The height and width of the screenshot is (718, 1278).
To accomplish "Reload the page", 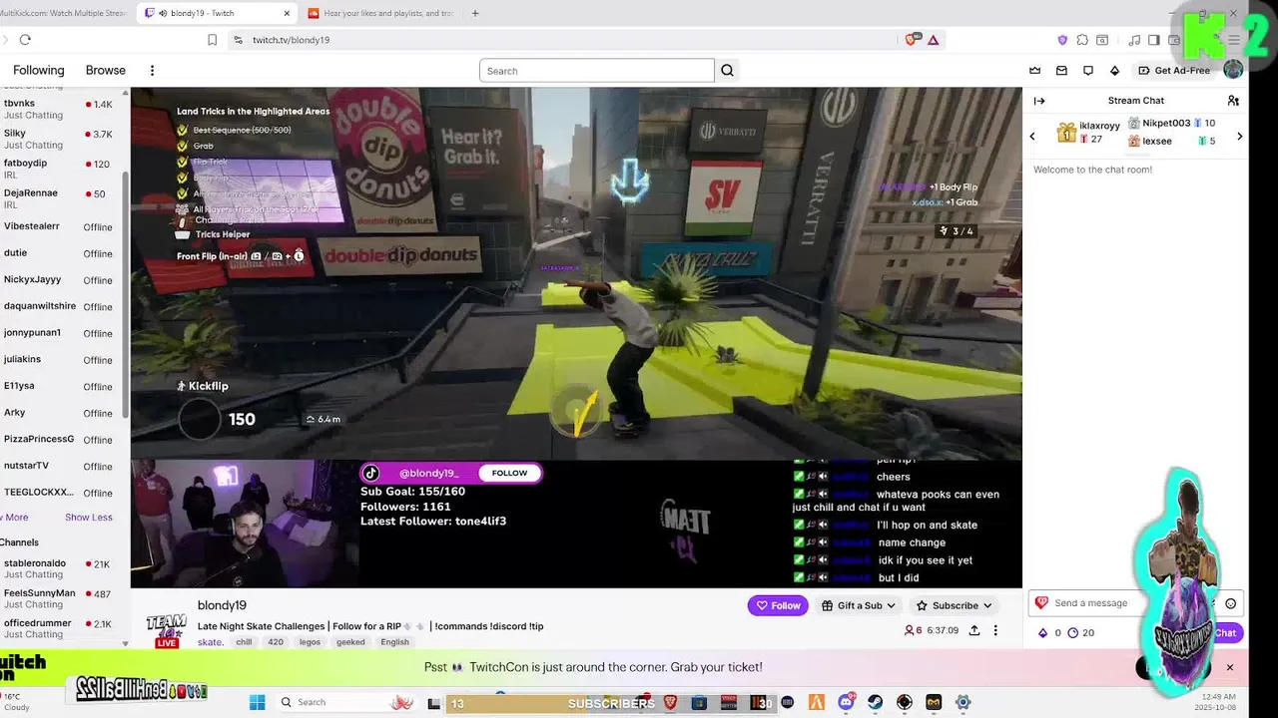I will (x=25, y=40).
